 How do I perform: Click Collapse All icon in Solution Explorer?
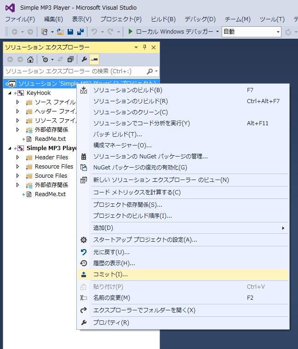tap(70, 59)
